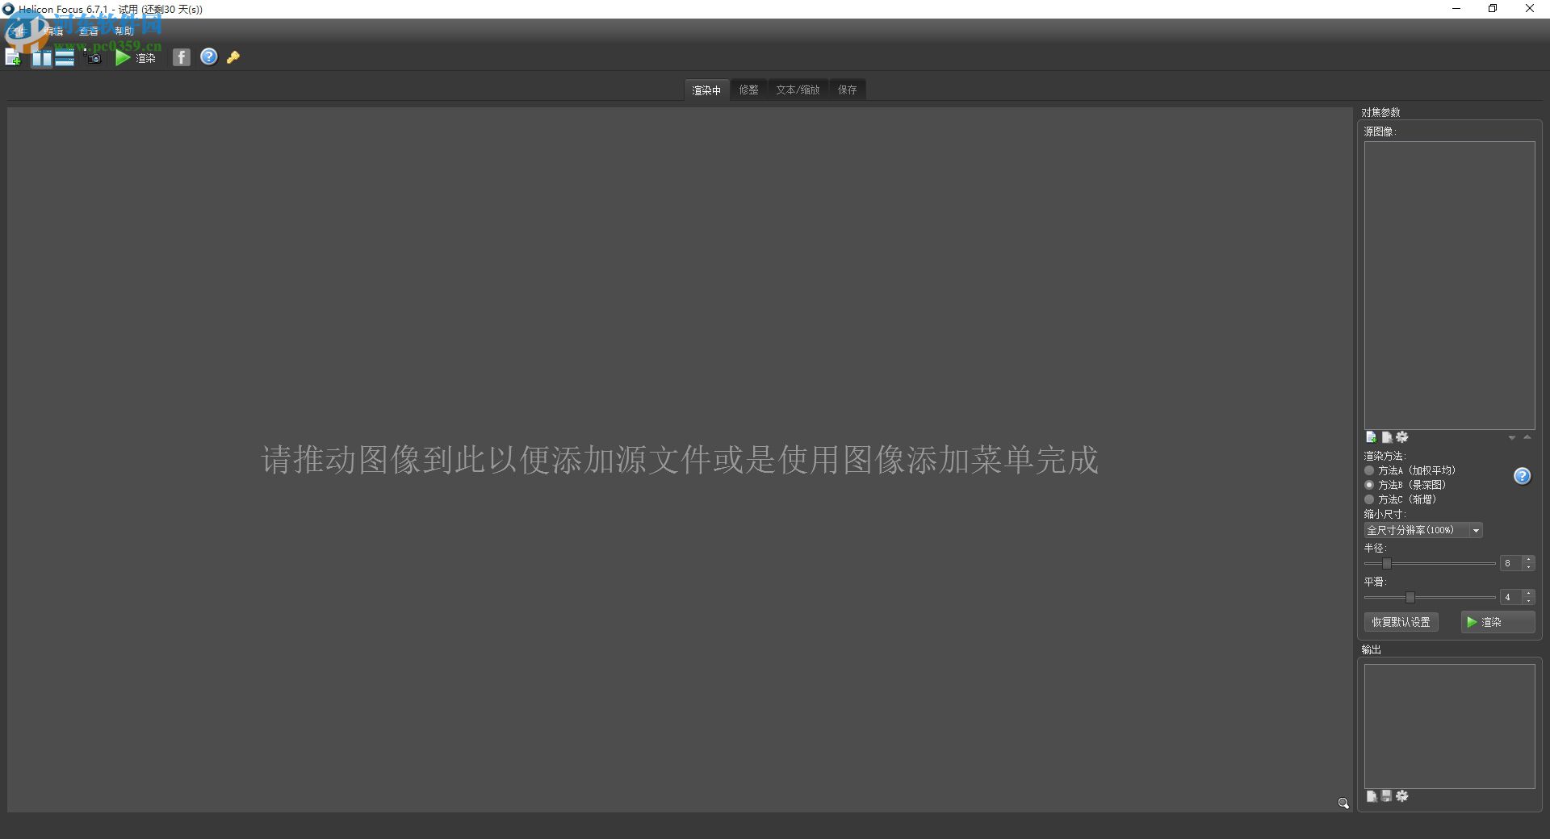This screenshot has height=839, width=1550.
Task: Click the 平滑 value field showing 4
Action: [1510, 597]
